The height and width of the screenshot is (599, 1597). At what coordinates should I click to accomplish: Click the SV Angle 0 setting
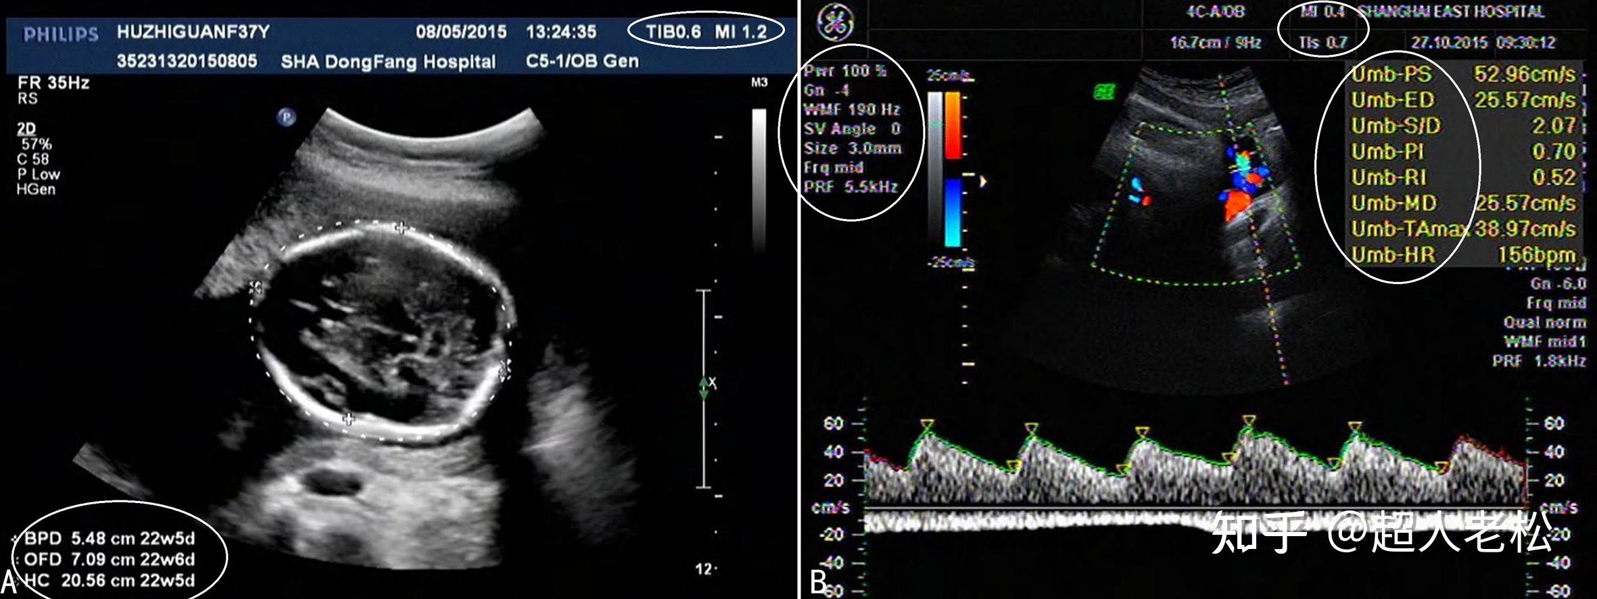click(852, 128)
